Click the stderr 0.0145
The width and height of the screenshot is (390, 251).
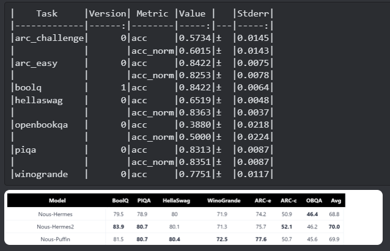(x=253, y=38)
